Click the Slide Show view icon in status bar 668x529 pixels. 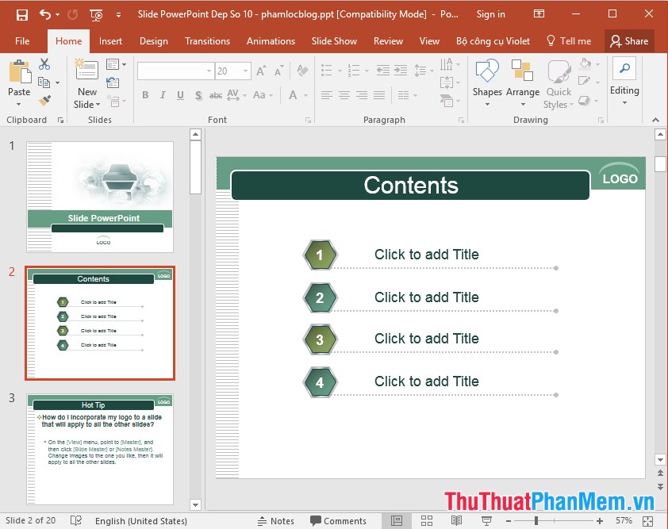click(x=486, y=520)
